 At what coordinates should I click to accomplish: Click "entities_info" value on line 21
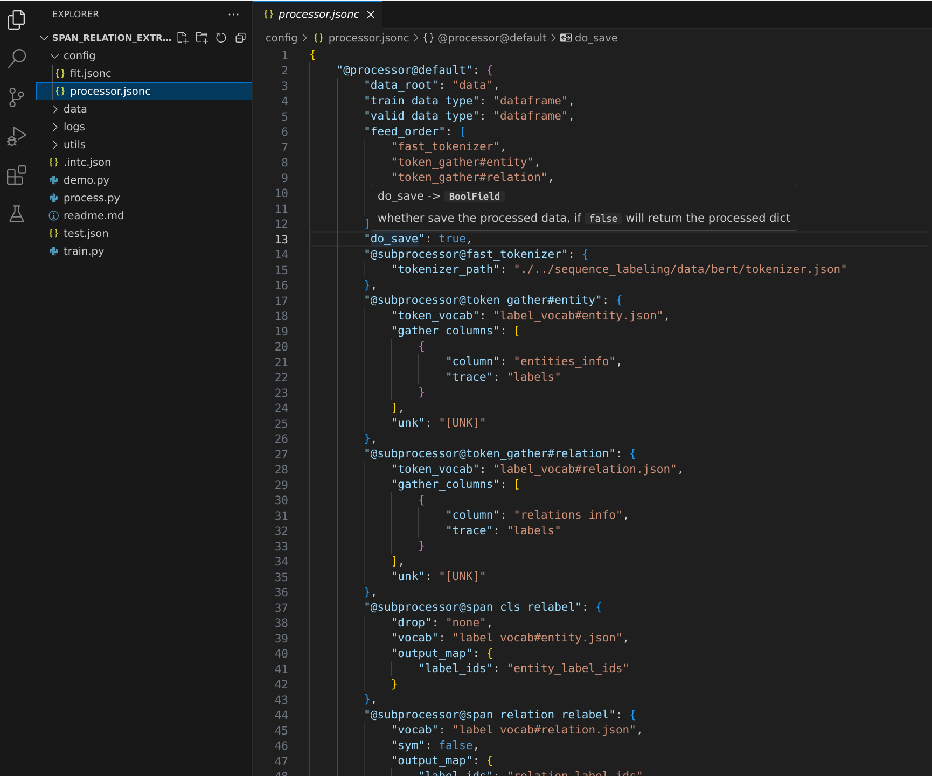pyautogui.click(x=565, y=361)
